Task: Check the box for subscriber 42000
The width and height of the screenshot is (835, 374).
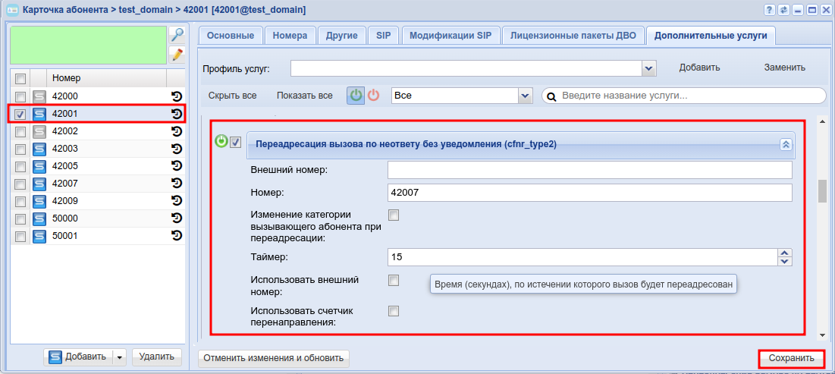Action: tap(20, 97)
